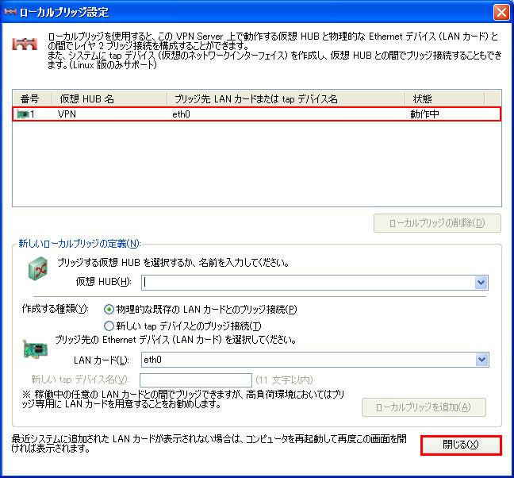Select the new tap device bridge radio option
Viewport: 514px width, 478px height.
click(109, 326)
